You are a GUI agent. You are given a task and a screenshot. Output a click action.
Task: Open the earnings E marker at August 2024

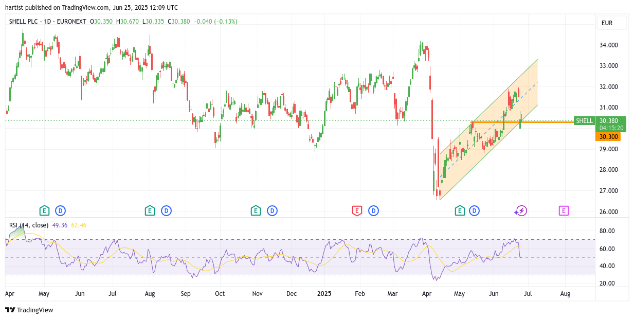(150, 210)
